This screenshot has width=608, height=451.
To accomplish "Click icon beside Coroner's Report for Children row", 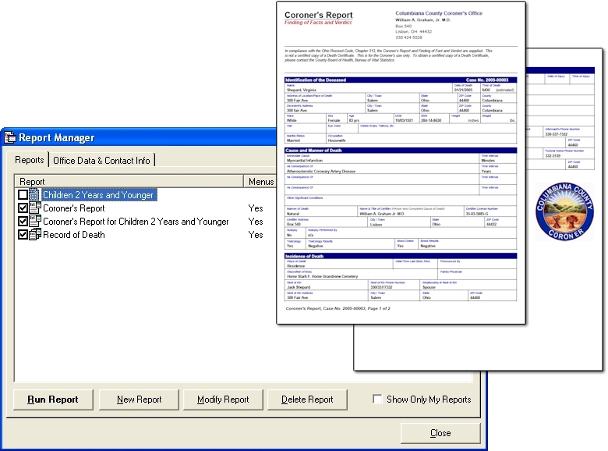I will pyautogui.click(x=35, y=222).
